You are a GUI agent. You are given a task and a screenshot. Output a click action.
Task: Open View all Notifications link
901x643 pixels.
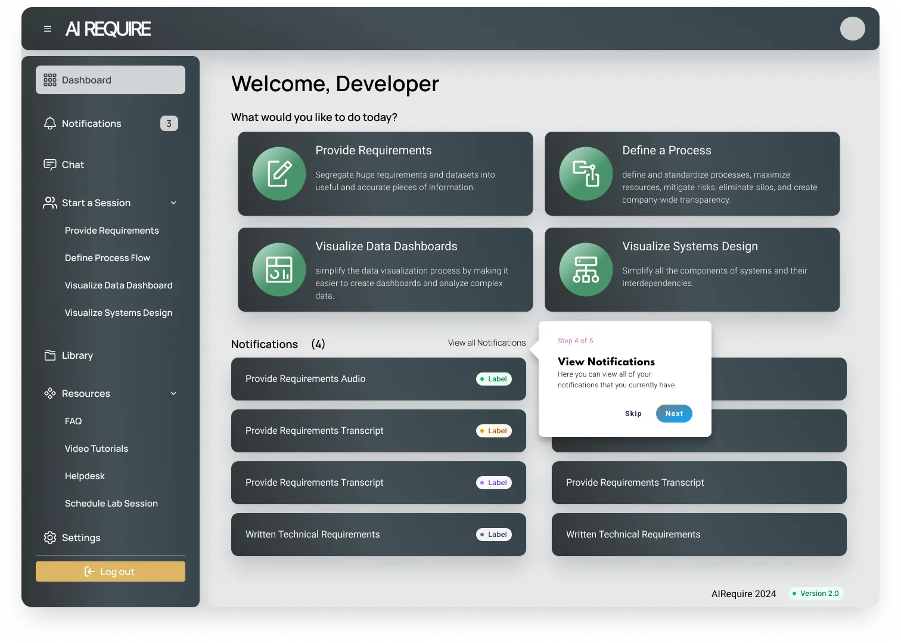tap(487, 343)
